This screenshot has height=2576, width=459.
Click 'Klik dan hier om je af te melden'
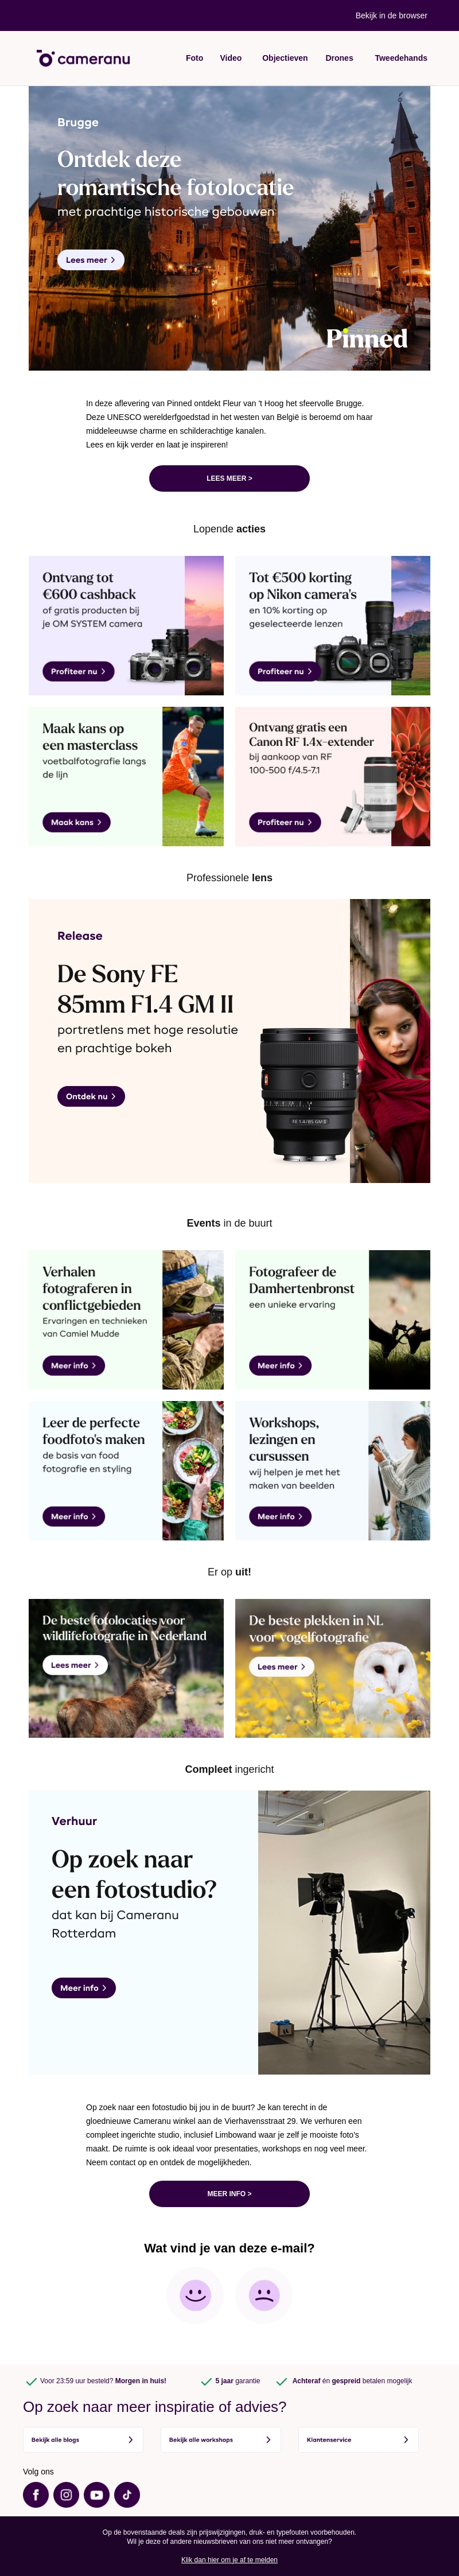[x=229, y=2560]
